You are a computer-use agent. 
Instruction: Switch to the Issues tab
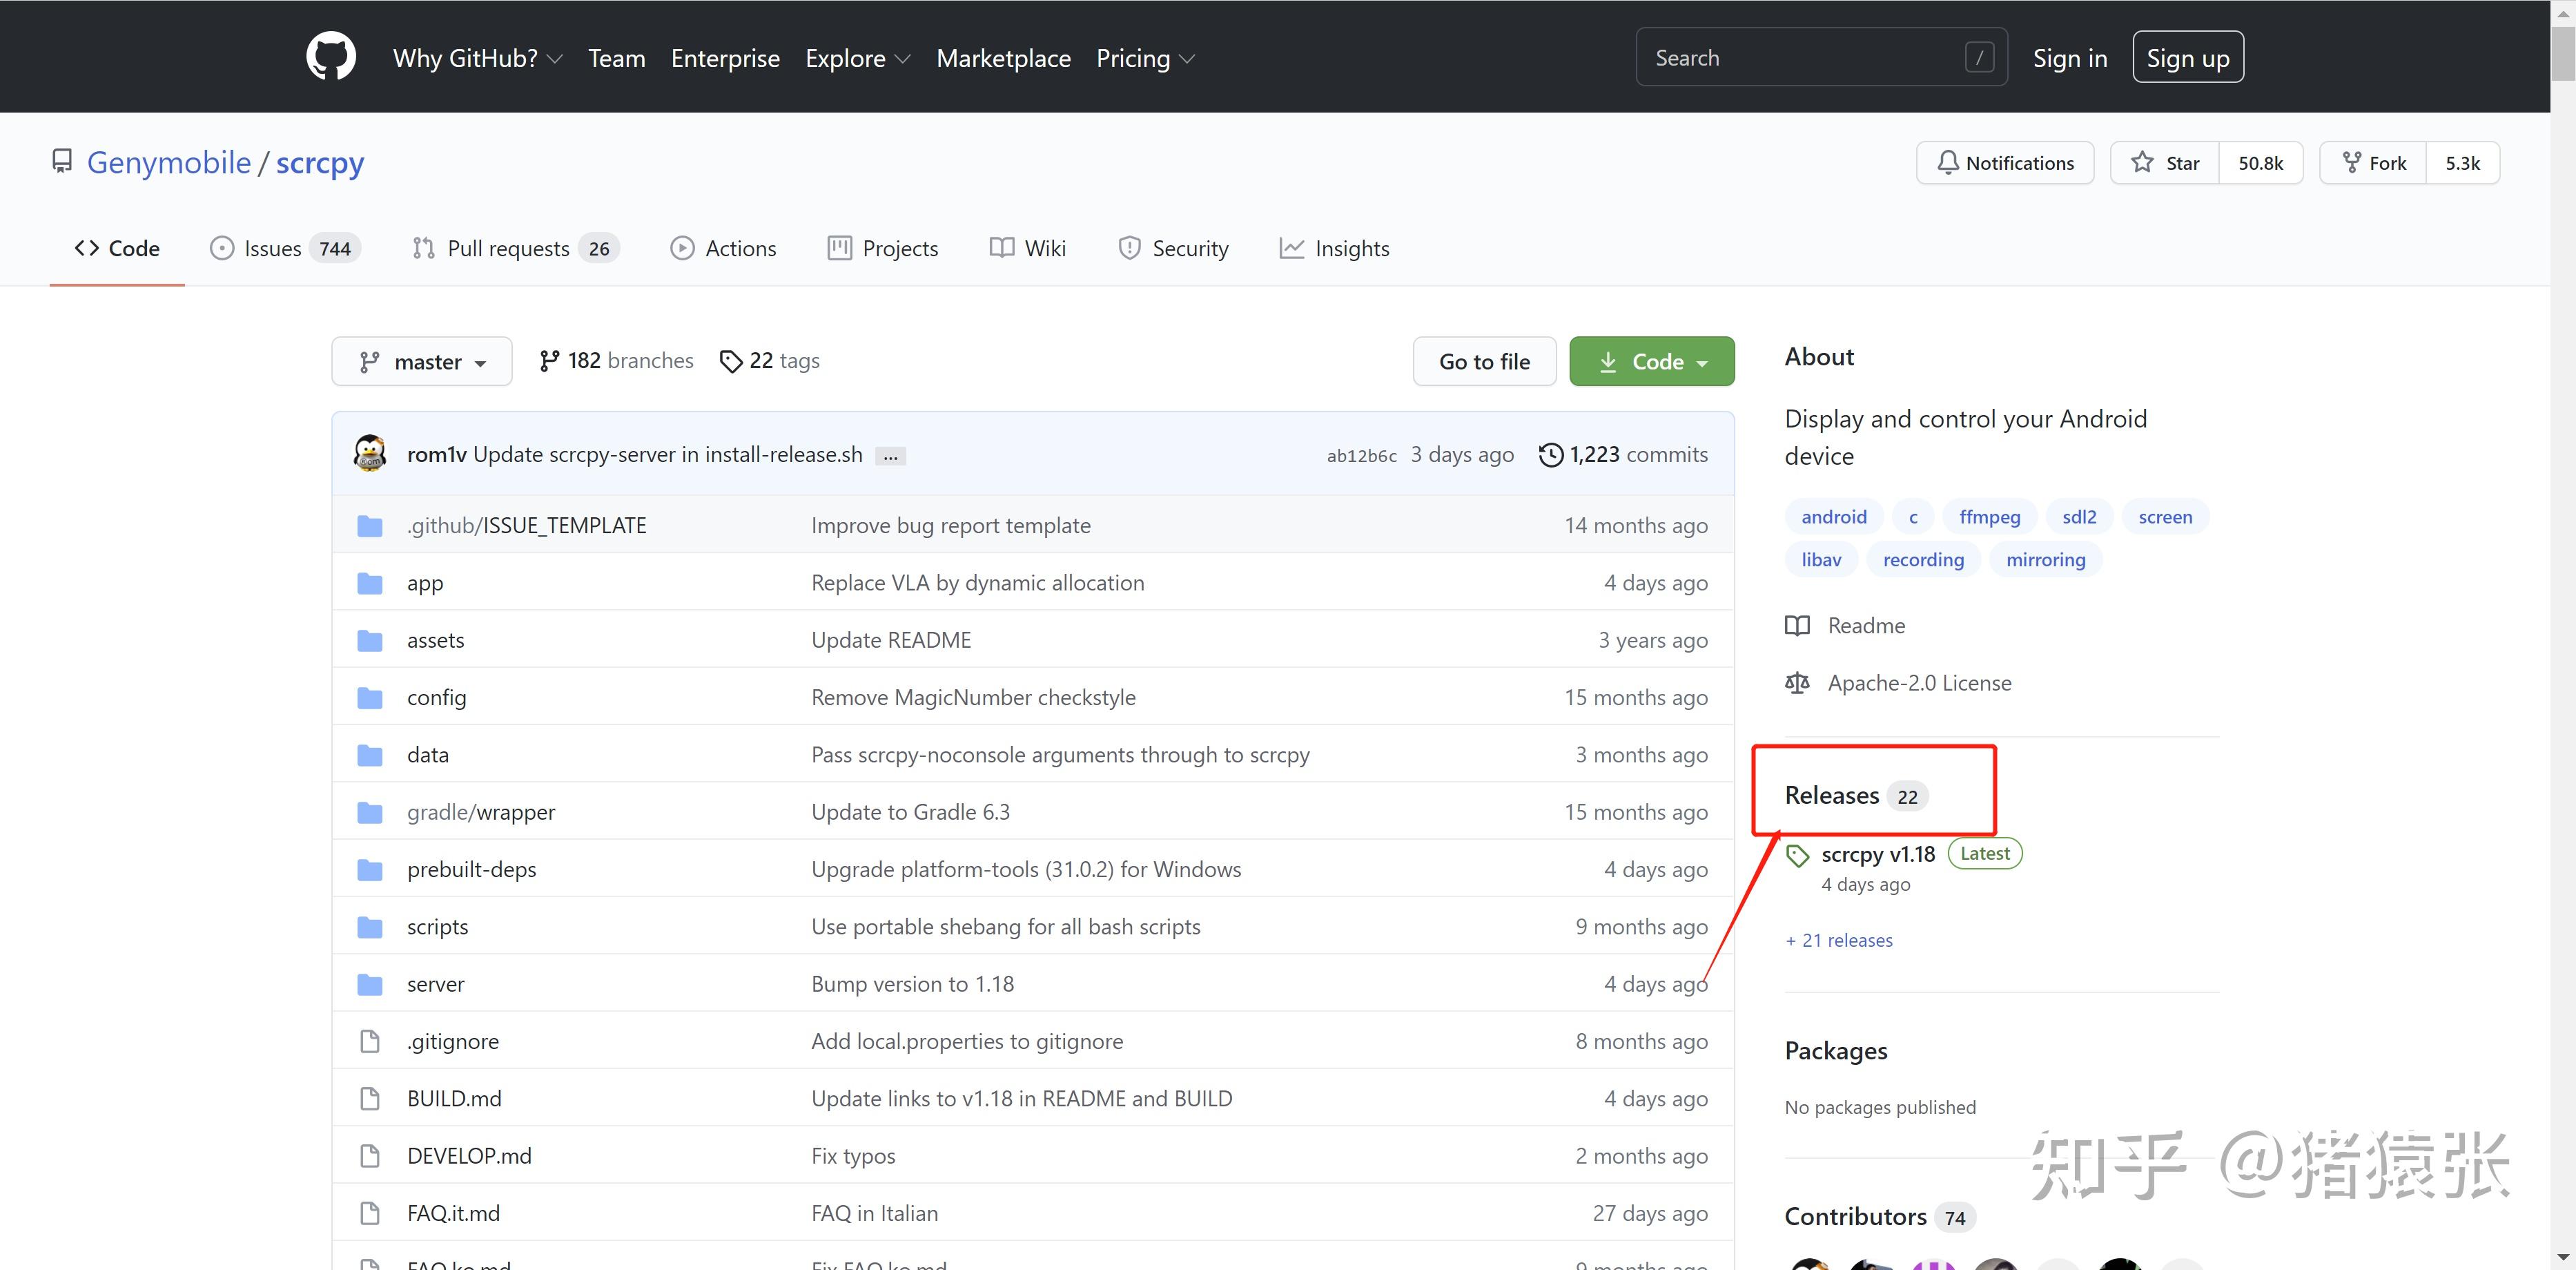[x=273, y=248]
